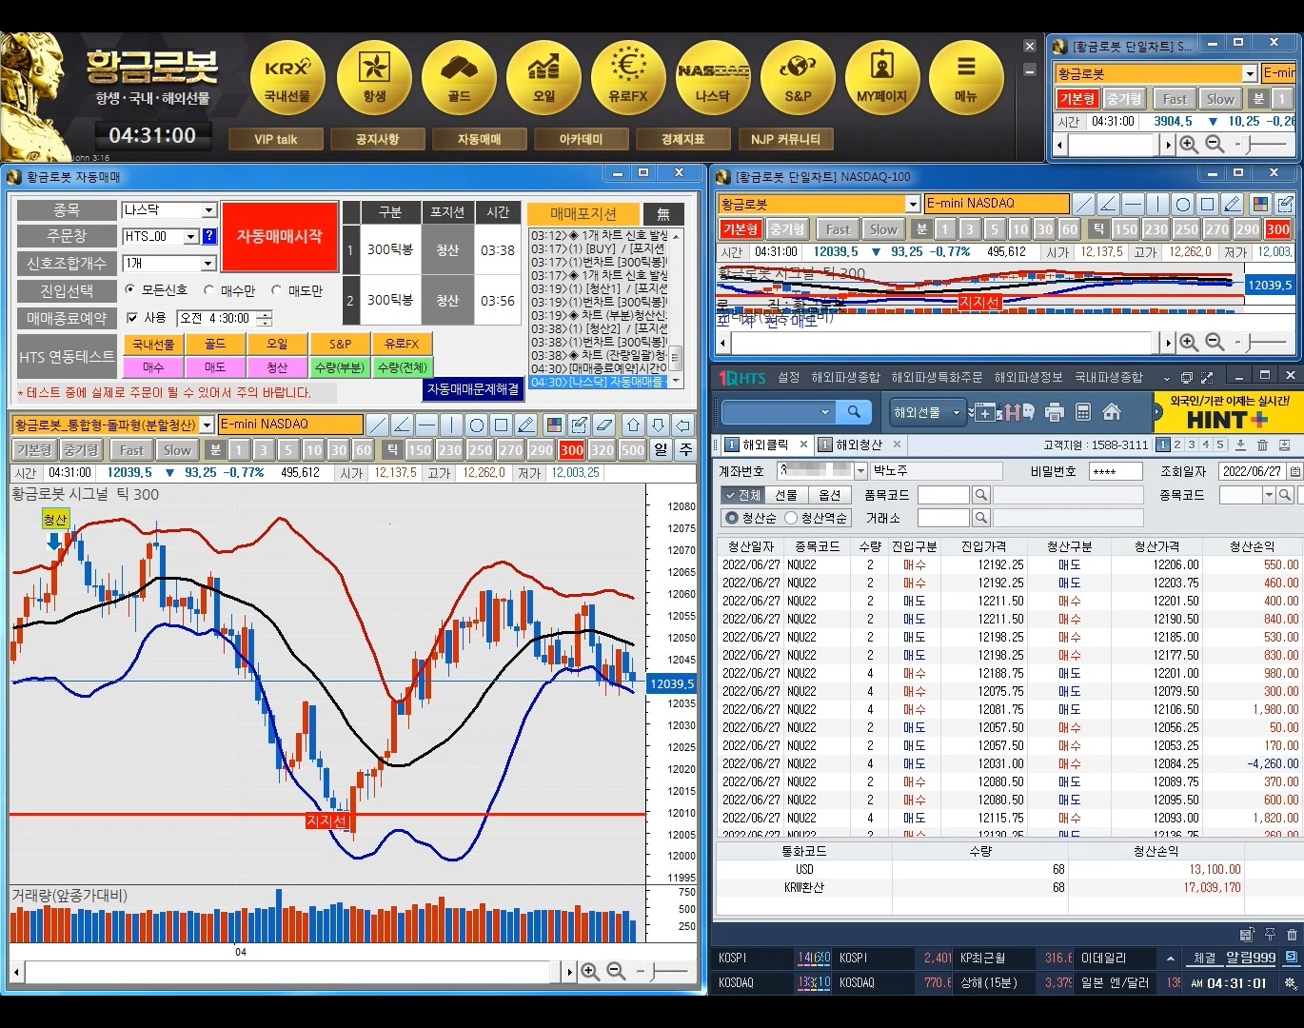
Task: Click the 1QHTS search magnifier button
Action: coord(854,412)
